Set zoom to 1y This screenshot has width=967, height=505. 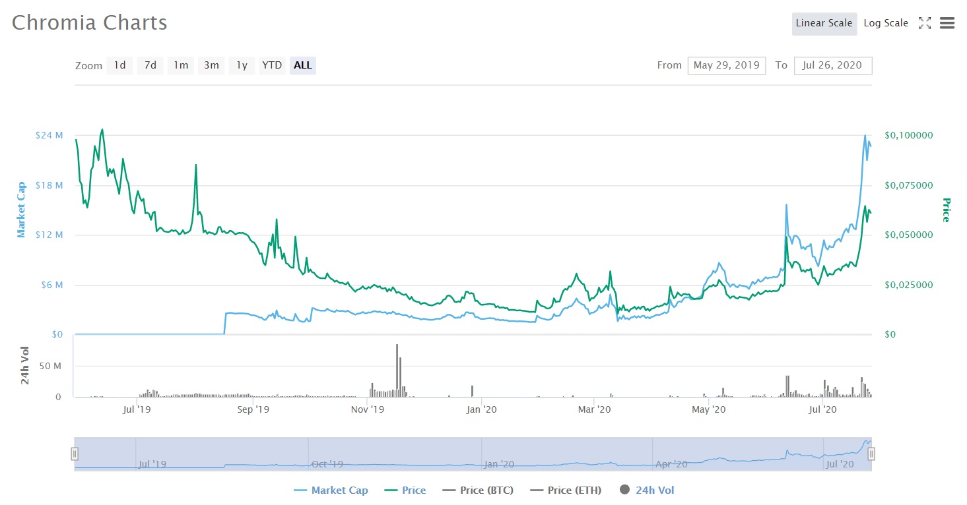(242, 65)
